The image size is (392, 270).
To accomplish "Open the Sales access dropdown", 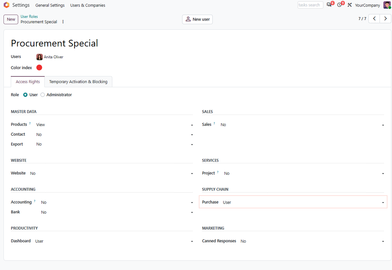I will click(302, 125).
